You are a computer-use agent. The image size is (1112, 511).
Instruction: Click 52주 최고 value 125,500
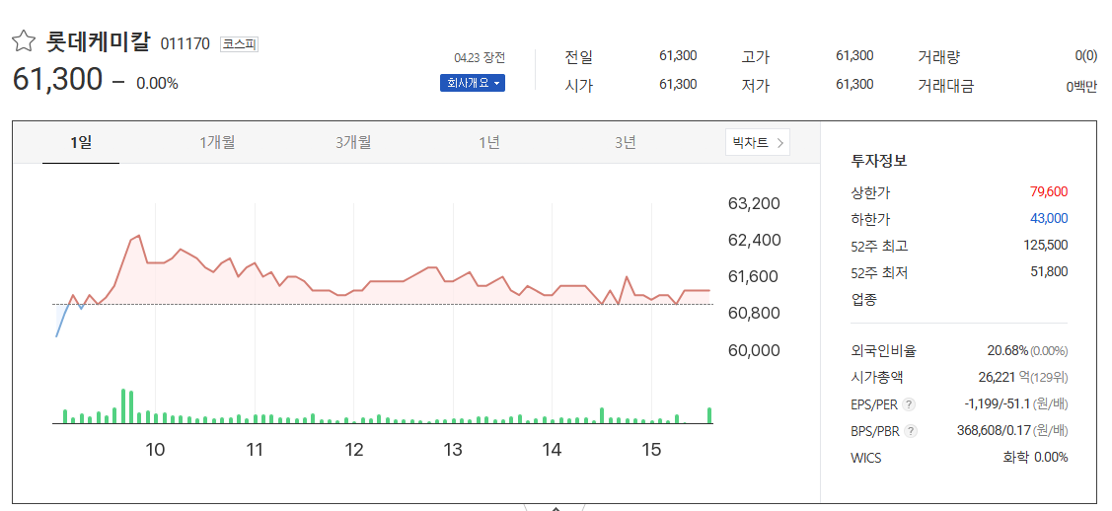coord(1046,246)
